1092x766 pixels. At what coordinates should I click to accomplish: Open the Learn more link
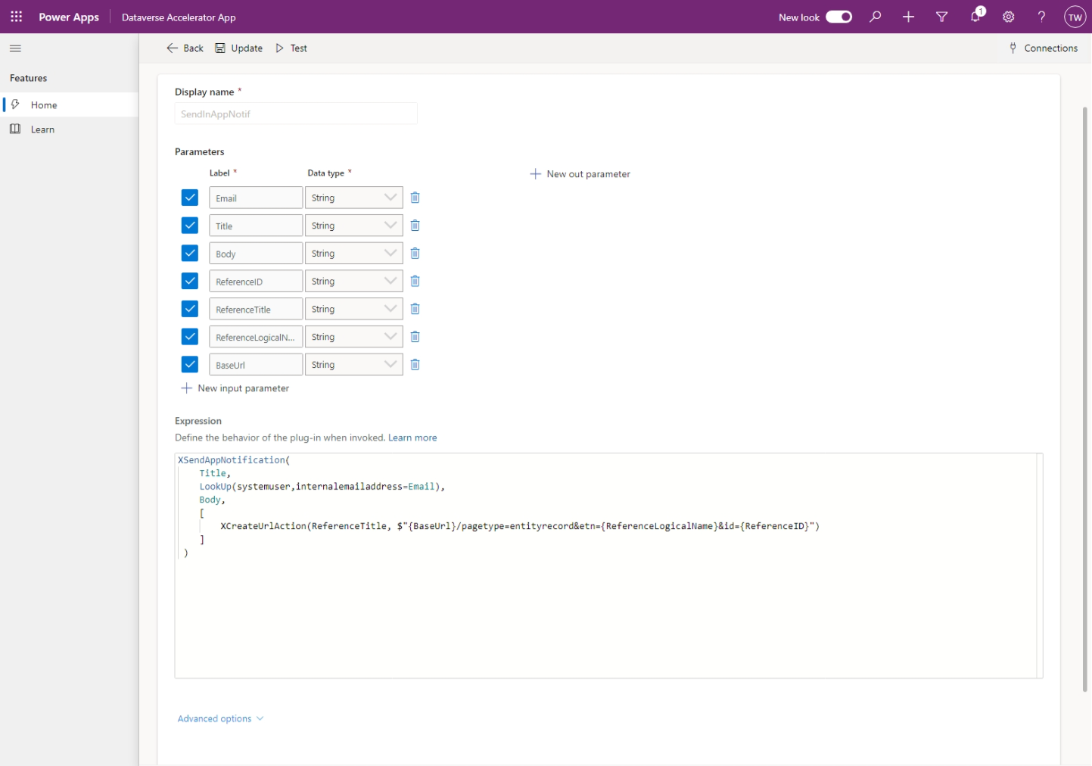[412, 437]
